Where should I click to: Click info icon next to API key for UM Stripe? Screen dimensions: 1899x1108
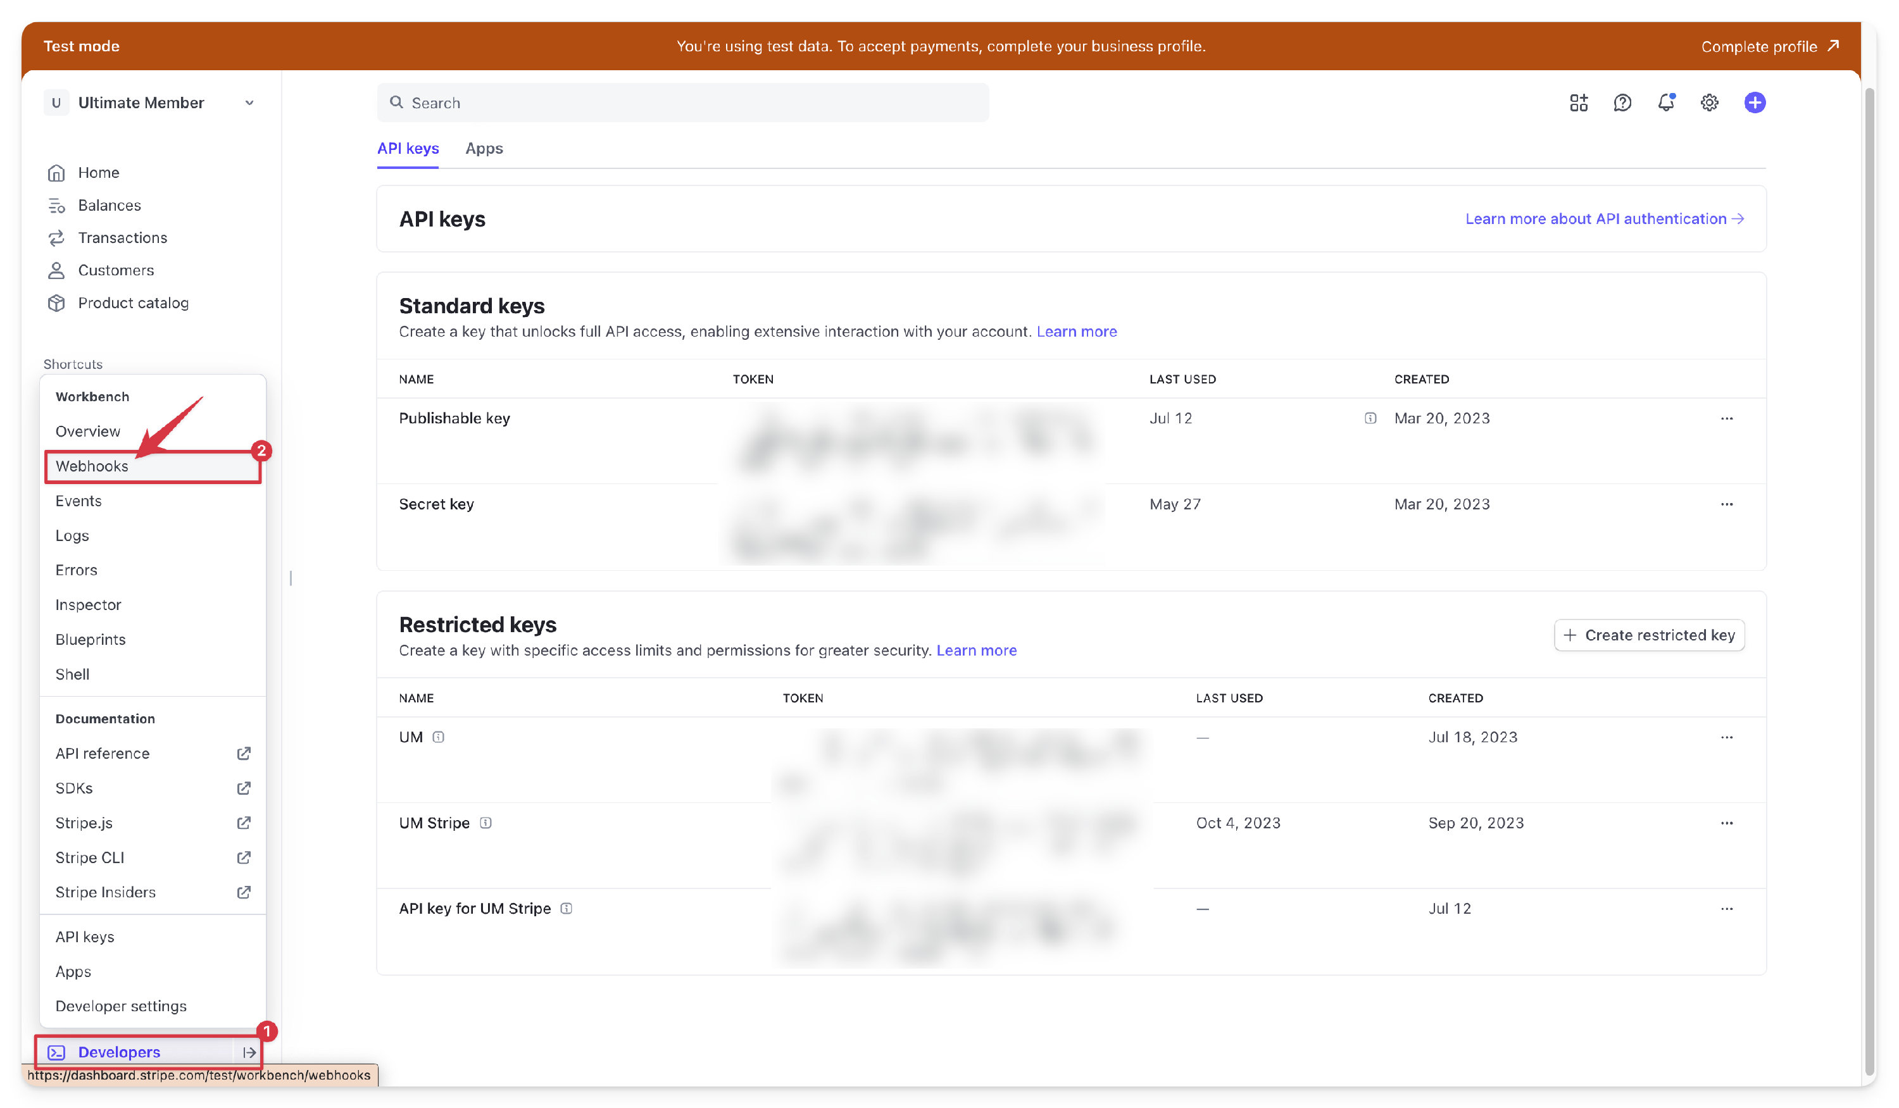pos(567,909)
